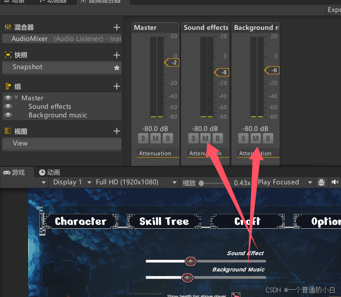Open the Full HD (1920x1080) resolution dropdown
This screenshot has height=297, width=341.
[x=136, y=182]
